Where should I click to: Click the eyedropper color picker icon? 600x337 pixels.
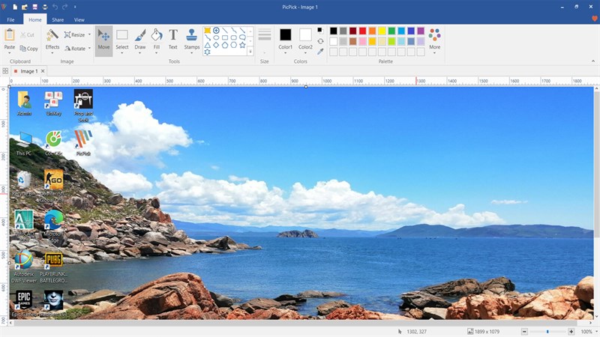tap(320, 52)
